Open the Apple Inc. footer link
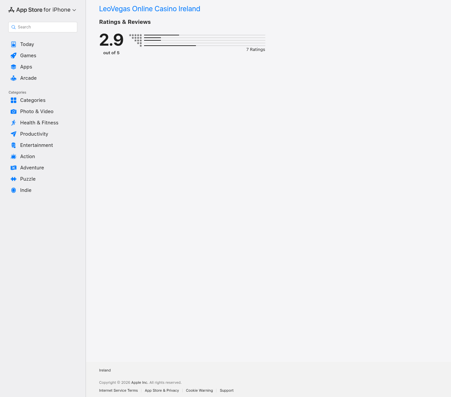The height and width of the screenshot is (397, 451). 140,382
